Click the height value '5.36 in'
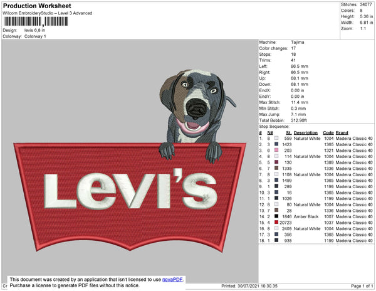Image resolution: width=376 pixels, height=291 pixels. [x=367, y=16]
